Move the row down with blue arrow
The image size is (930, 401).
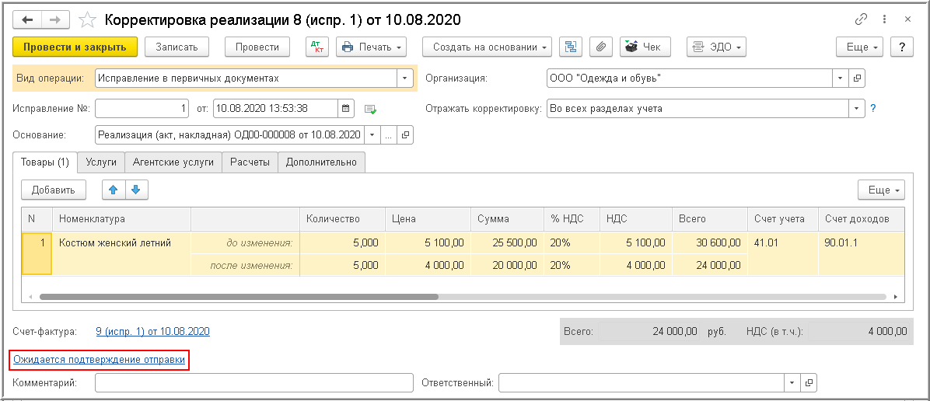136,190
